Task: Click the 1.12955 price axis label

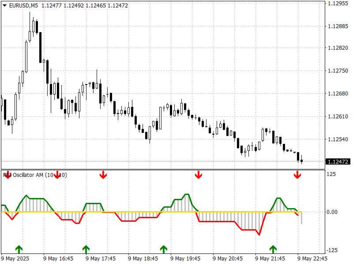Action: point(338,4)
